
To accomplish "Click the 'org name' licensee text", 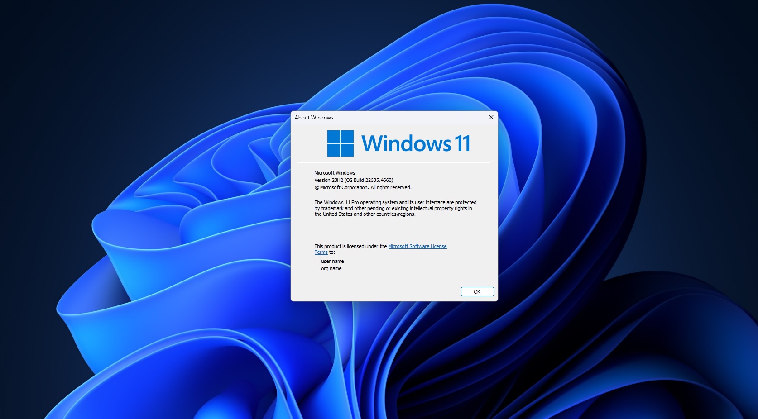I will [331, 268].
